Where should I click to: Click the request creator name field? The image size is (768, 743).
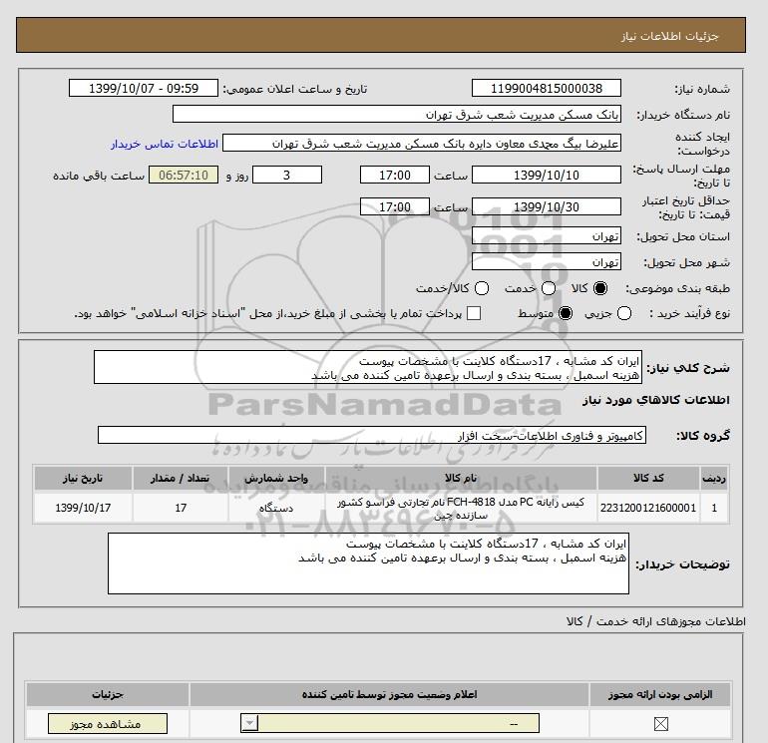coord(422,144)
